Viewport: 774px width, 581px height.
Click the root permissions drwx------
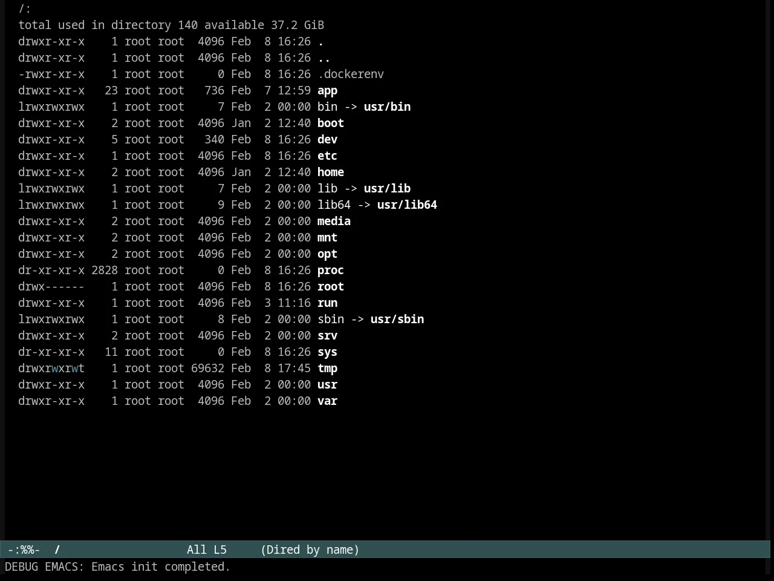(51, 287)
